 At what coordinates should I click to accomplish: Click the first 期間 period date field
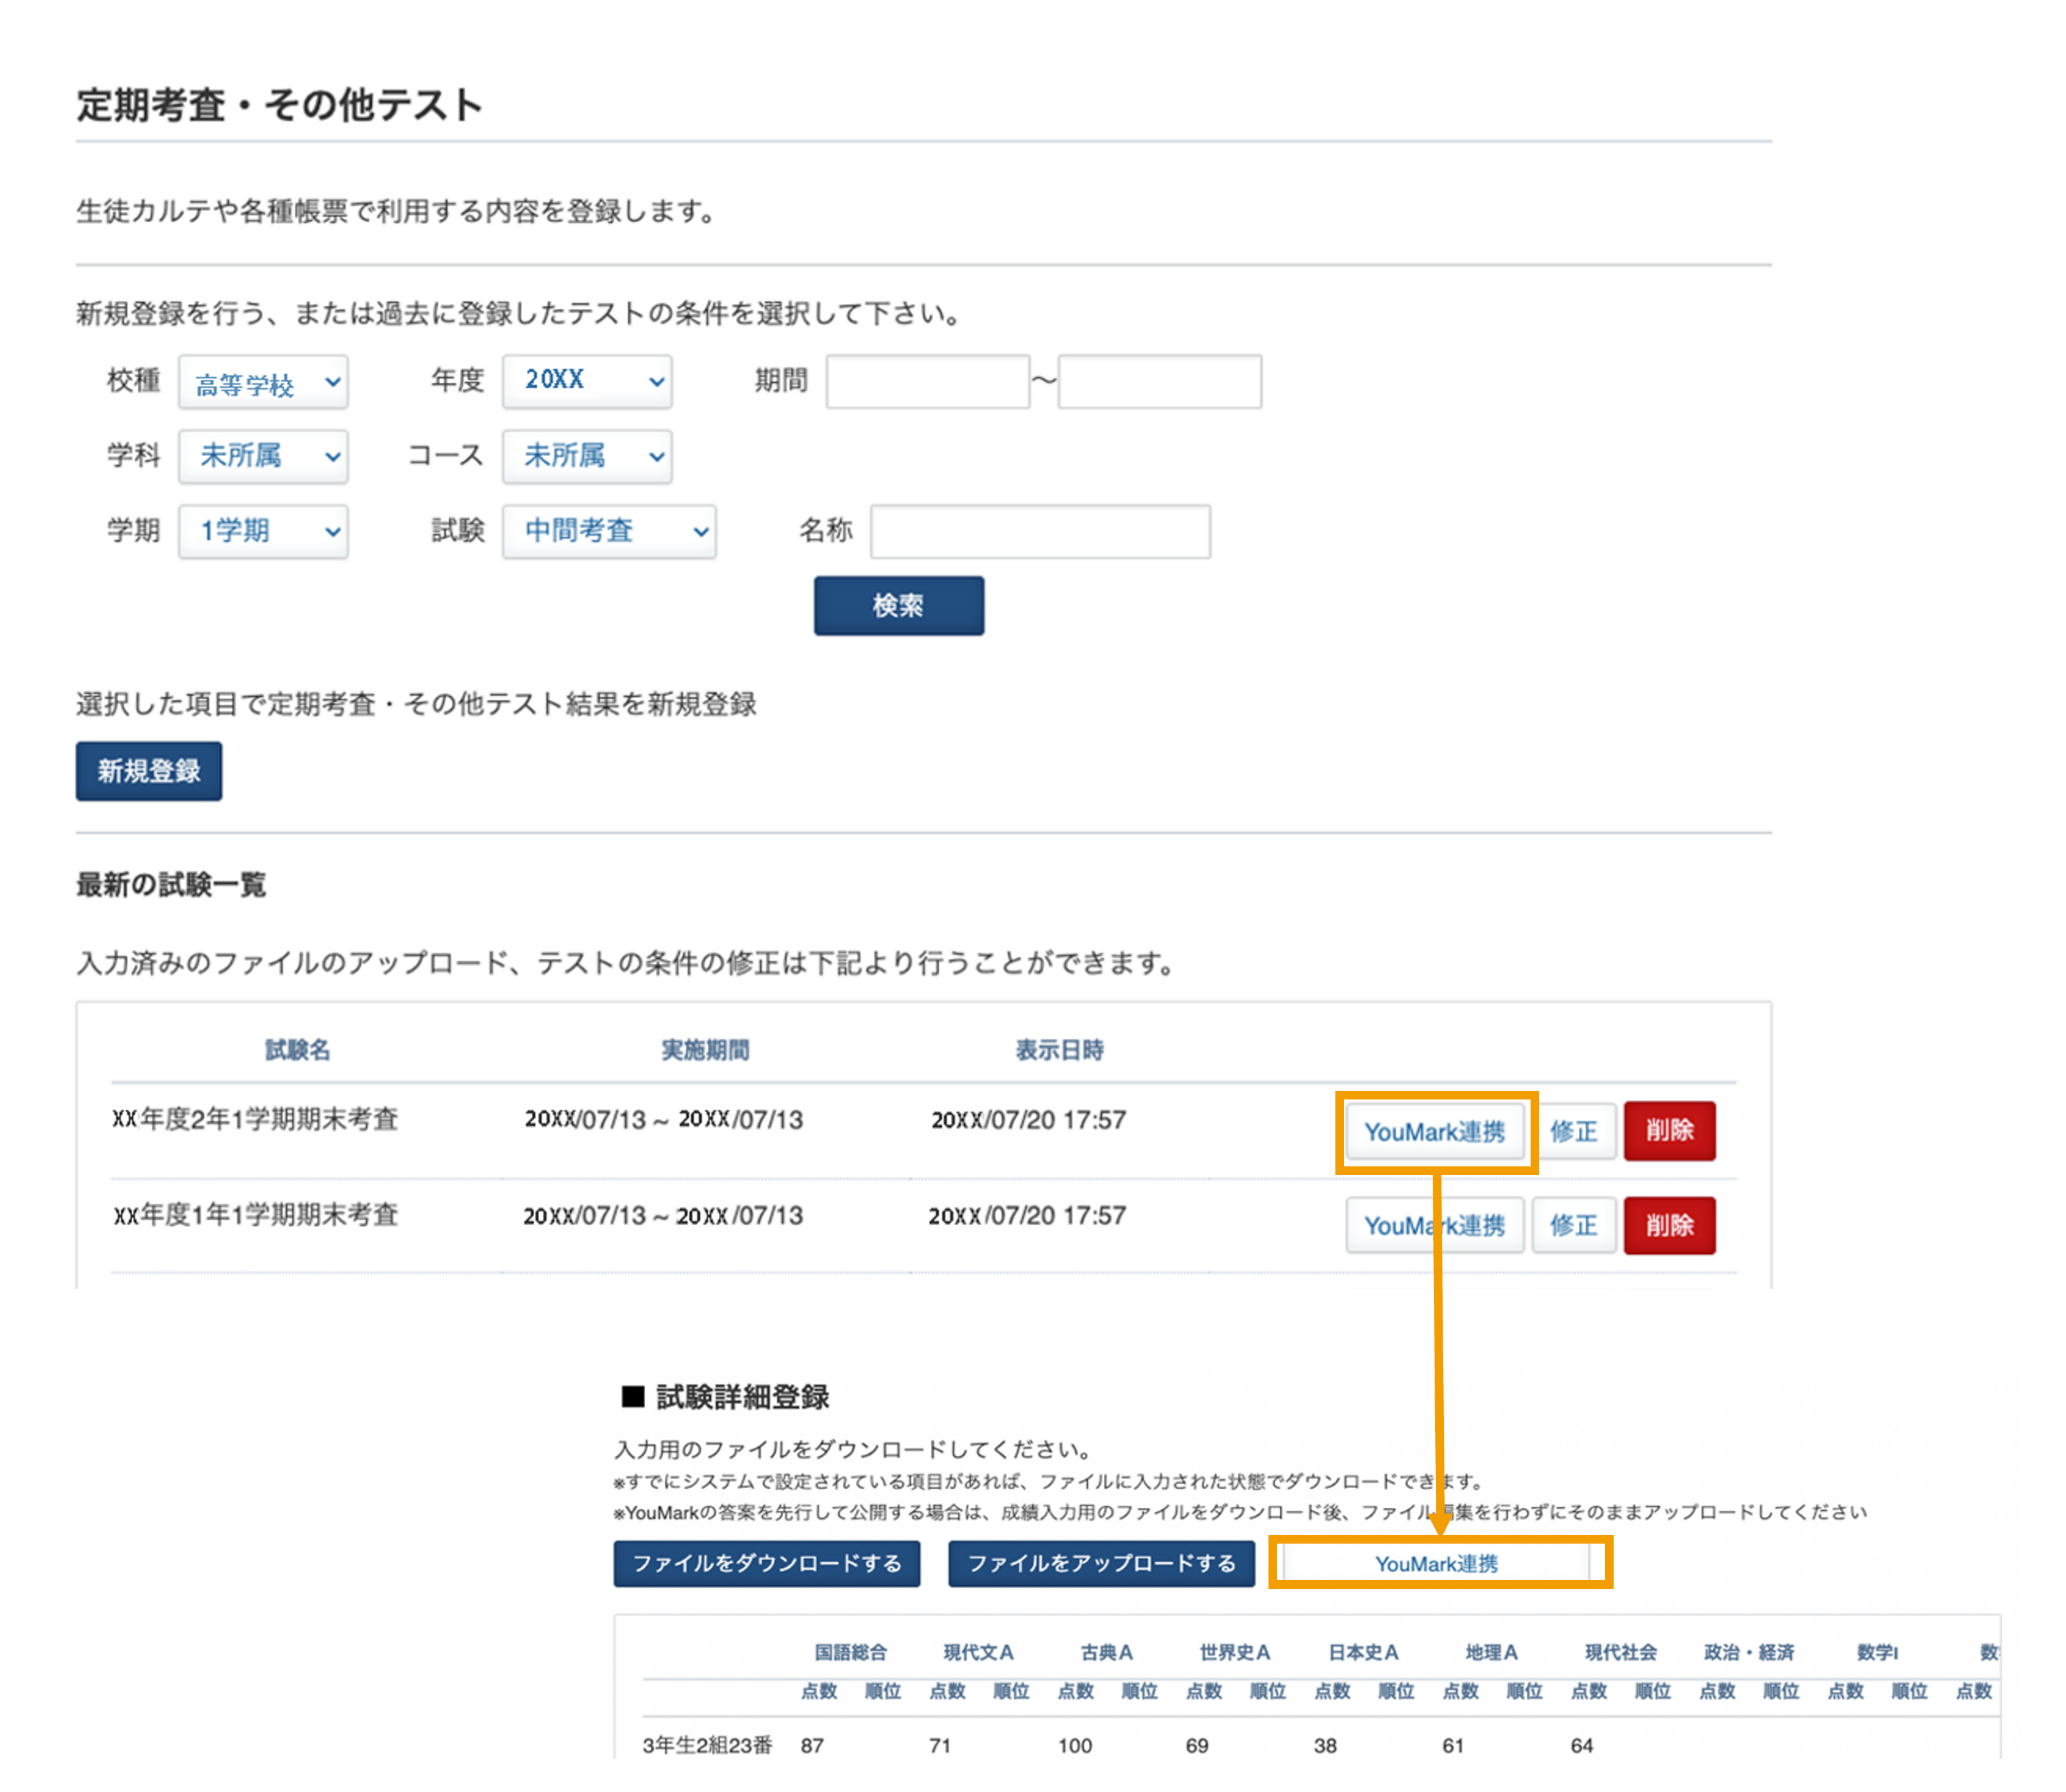coord(926,381)
